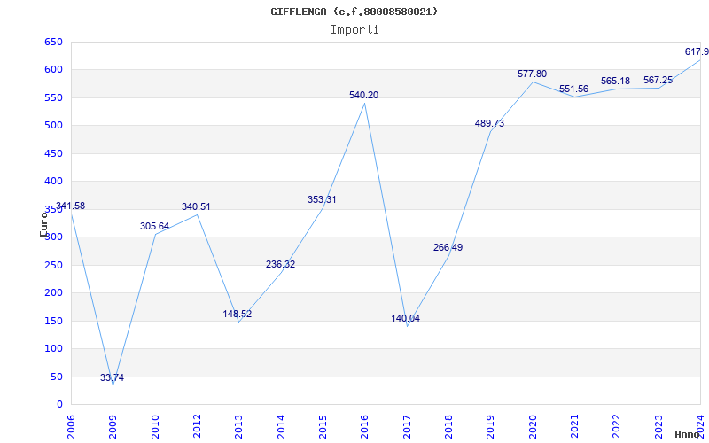Click the 250 y-axis tick label
This screenshot has height=443, width=709.
point(53,265)
